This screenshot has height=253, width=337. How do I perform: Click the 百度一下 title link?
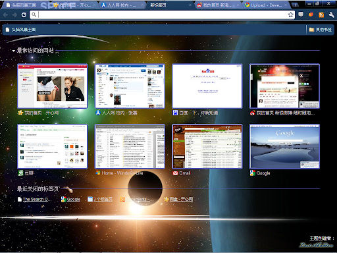tap(199, 113)
